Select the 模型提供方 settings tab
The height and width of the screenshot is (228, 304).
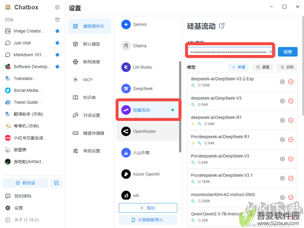[x=90, y=26]
